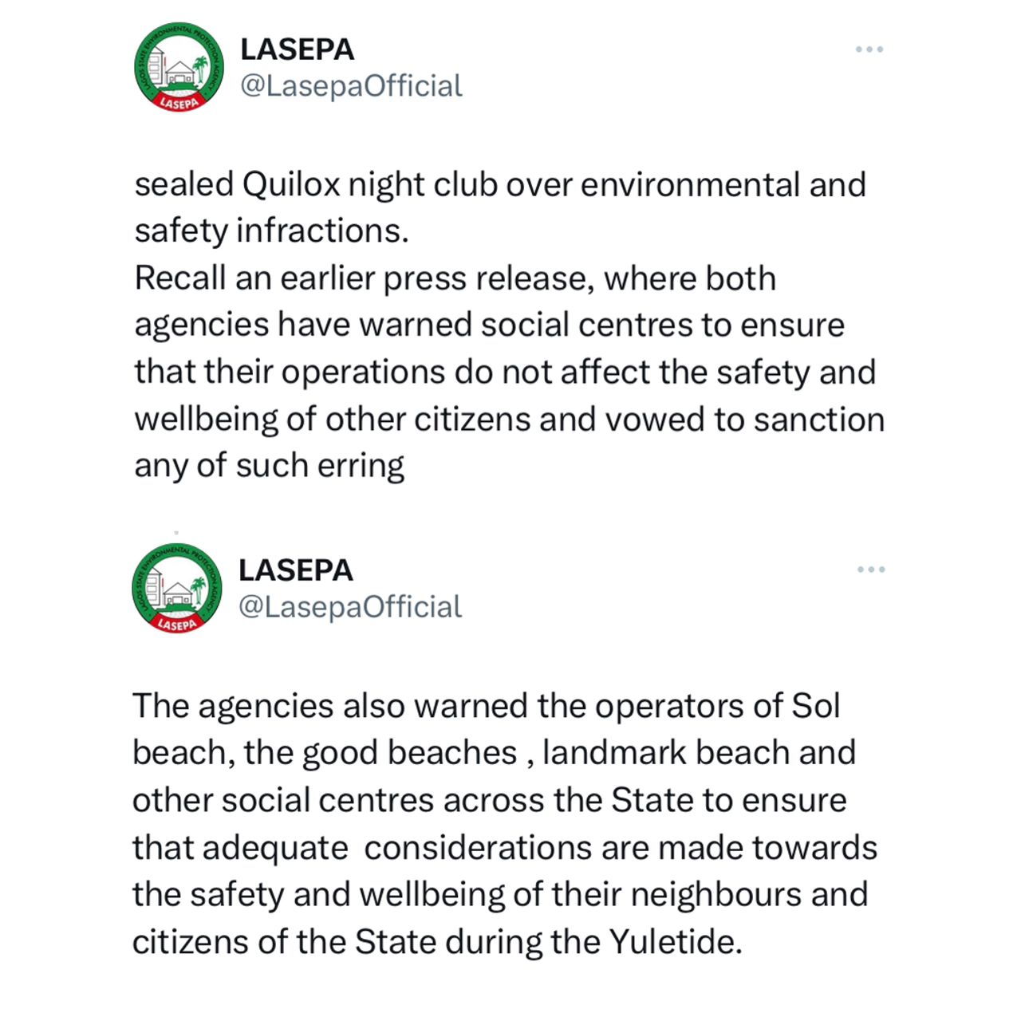1021x1021 pixels.
Task: Open LASEPA profile from first tweet's display name
Action: 297,49
